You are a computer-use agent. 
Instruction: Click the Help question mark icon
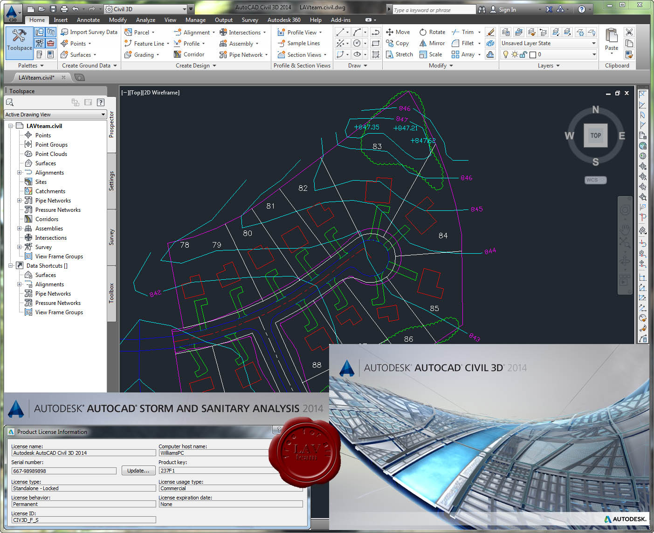coord(581,9)
